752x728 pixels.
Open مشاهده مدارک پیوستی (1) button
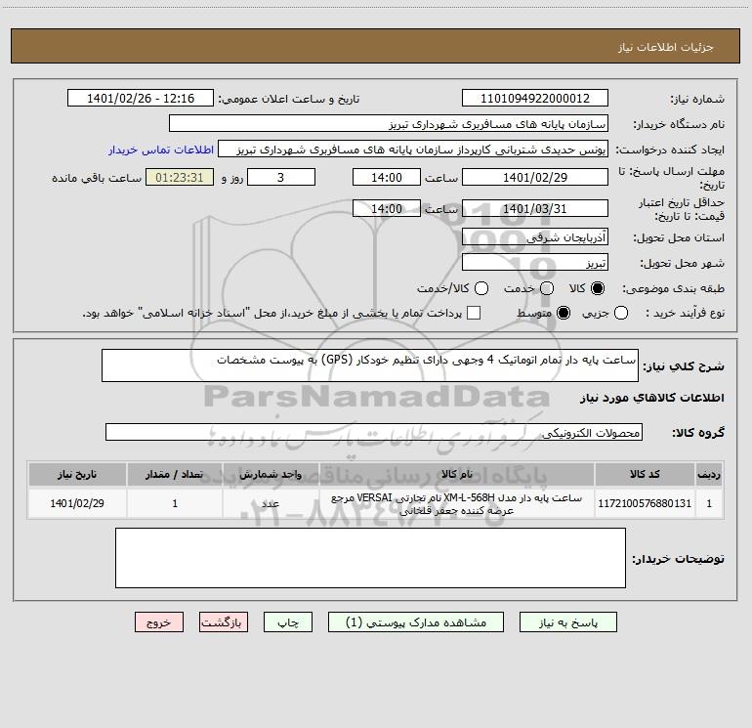pos(416,621)
